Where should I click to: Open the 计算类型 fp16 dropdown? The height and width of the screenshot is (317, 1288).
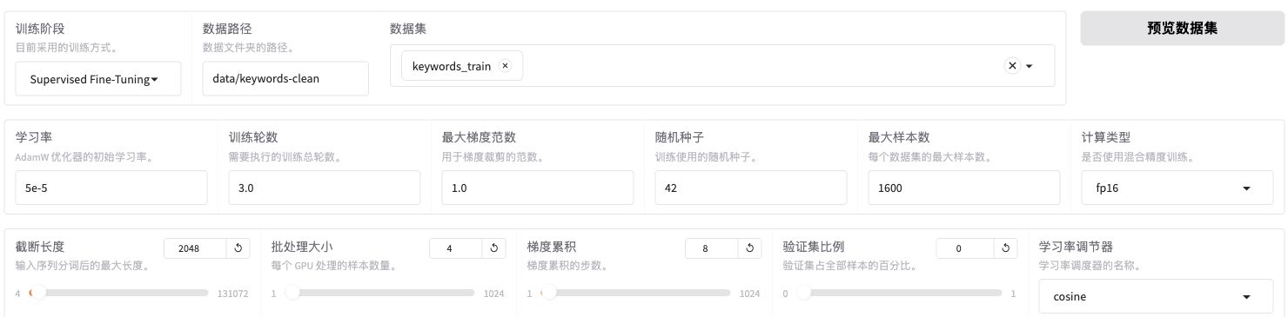tap(1177, 187)
